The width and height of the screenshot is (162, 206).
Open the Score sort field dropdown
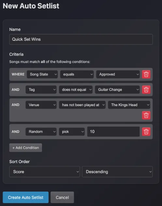(x=45, y=172)
